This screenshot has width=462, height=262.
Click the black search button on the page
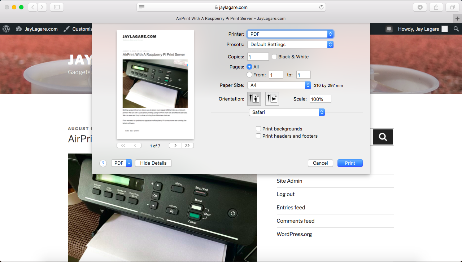click(x=383, y=137)
